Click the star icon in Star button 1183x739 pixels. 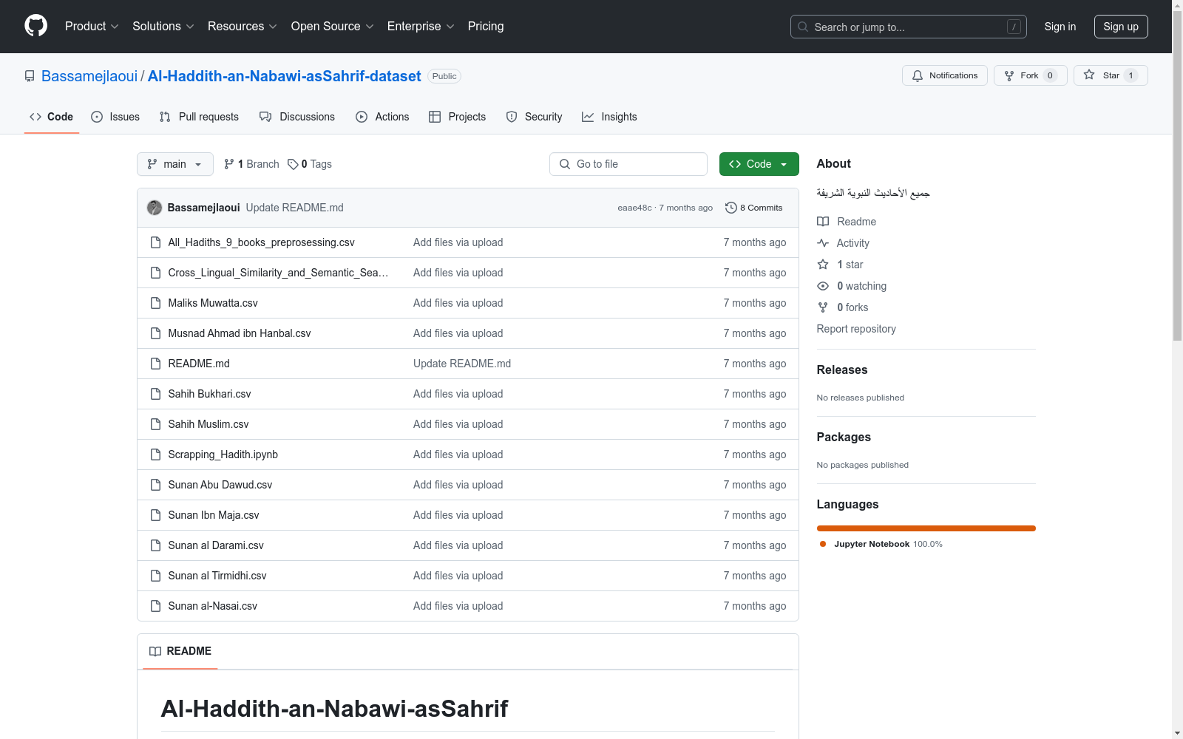pos(1089,75)
